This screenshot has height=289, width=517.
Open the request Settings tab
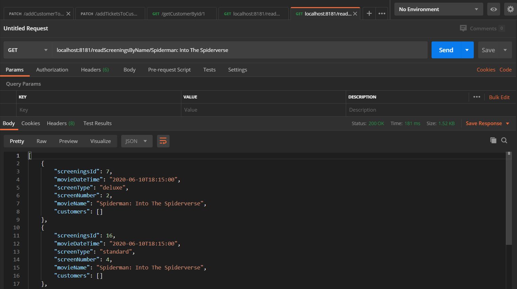tap(237, 69)
